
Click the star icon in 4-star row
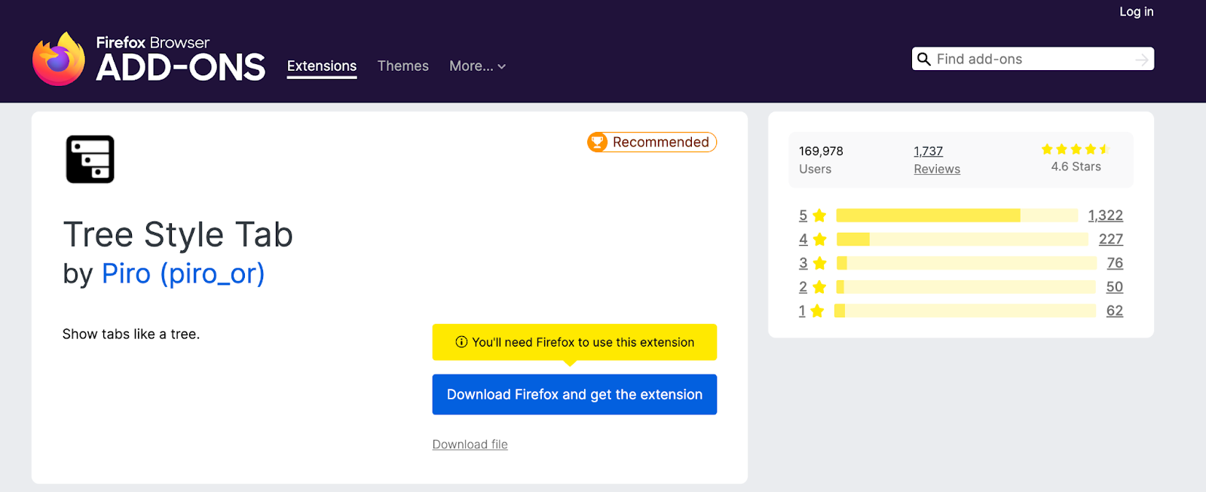click(819, 240)
